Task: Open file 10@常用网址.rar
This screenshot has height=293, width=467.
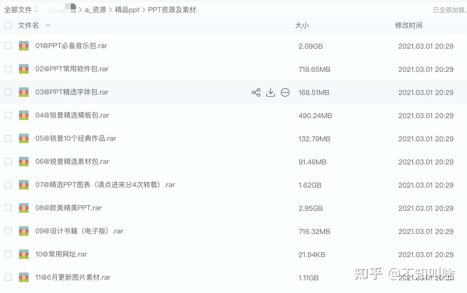Action: 61,254
